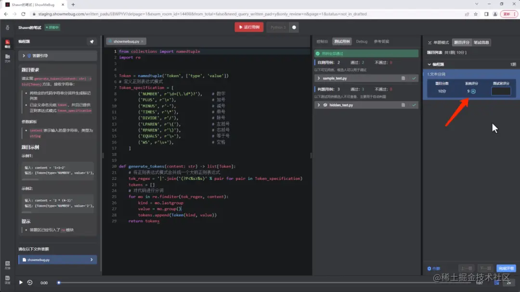Screen dimensions: 520x292
Task: Open the browser profile icon
Action: 495,14
